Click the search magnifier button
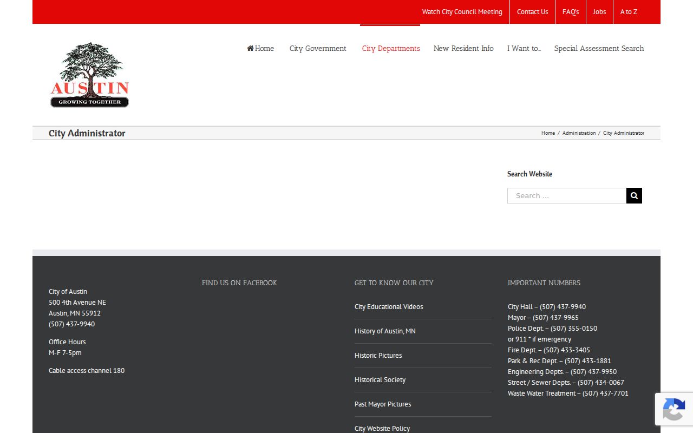 click(634, 195)
